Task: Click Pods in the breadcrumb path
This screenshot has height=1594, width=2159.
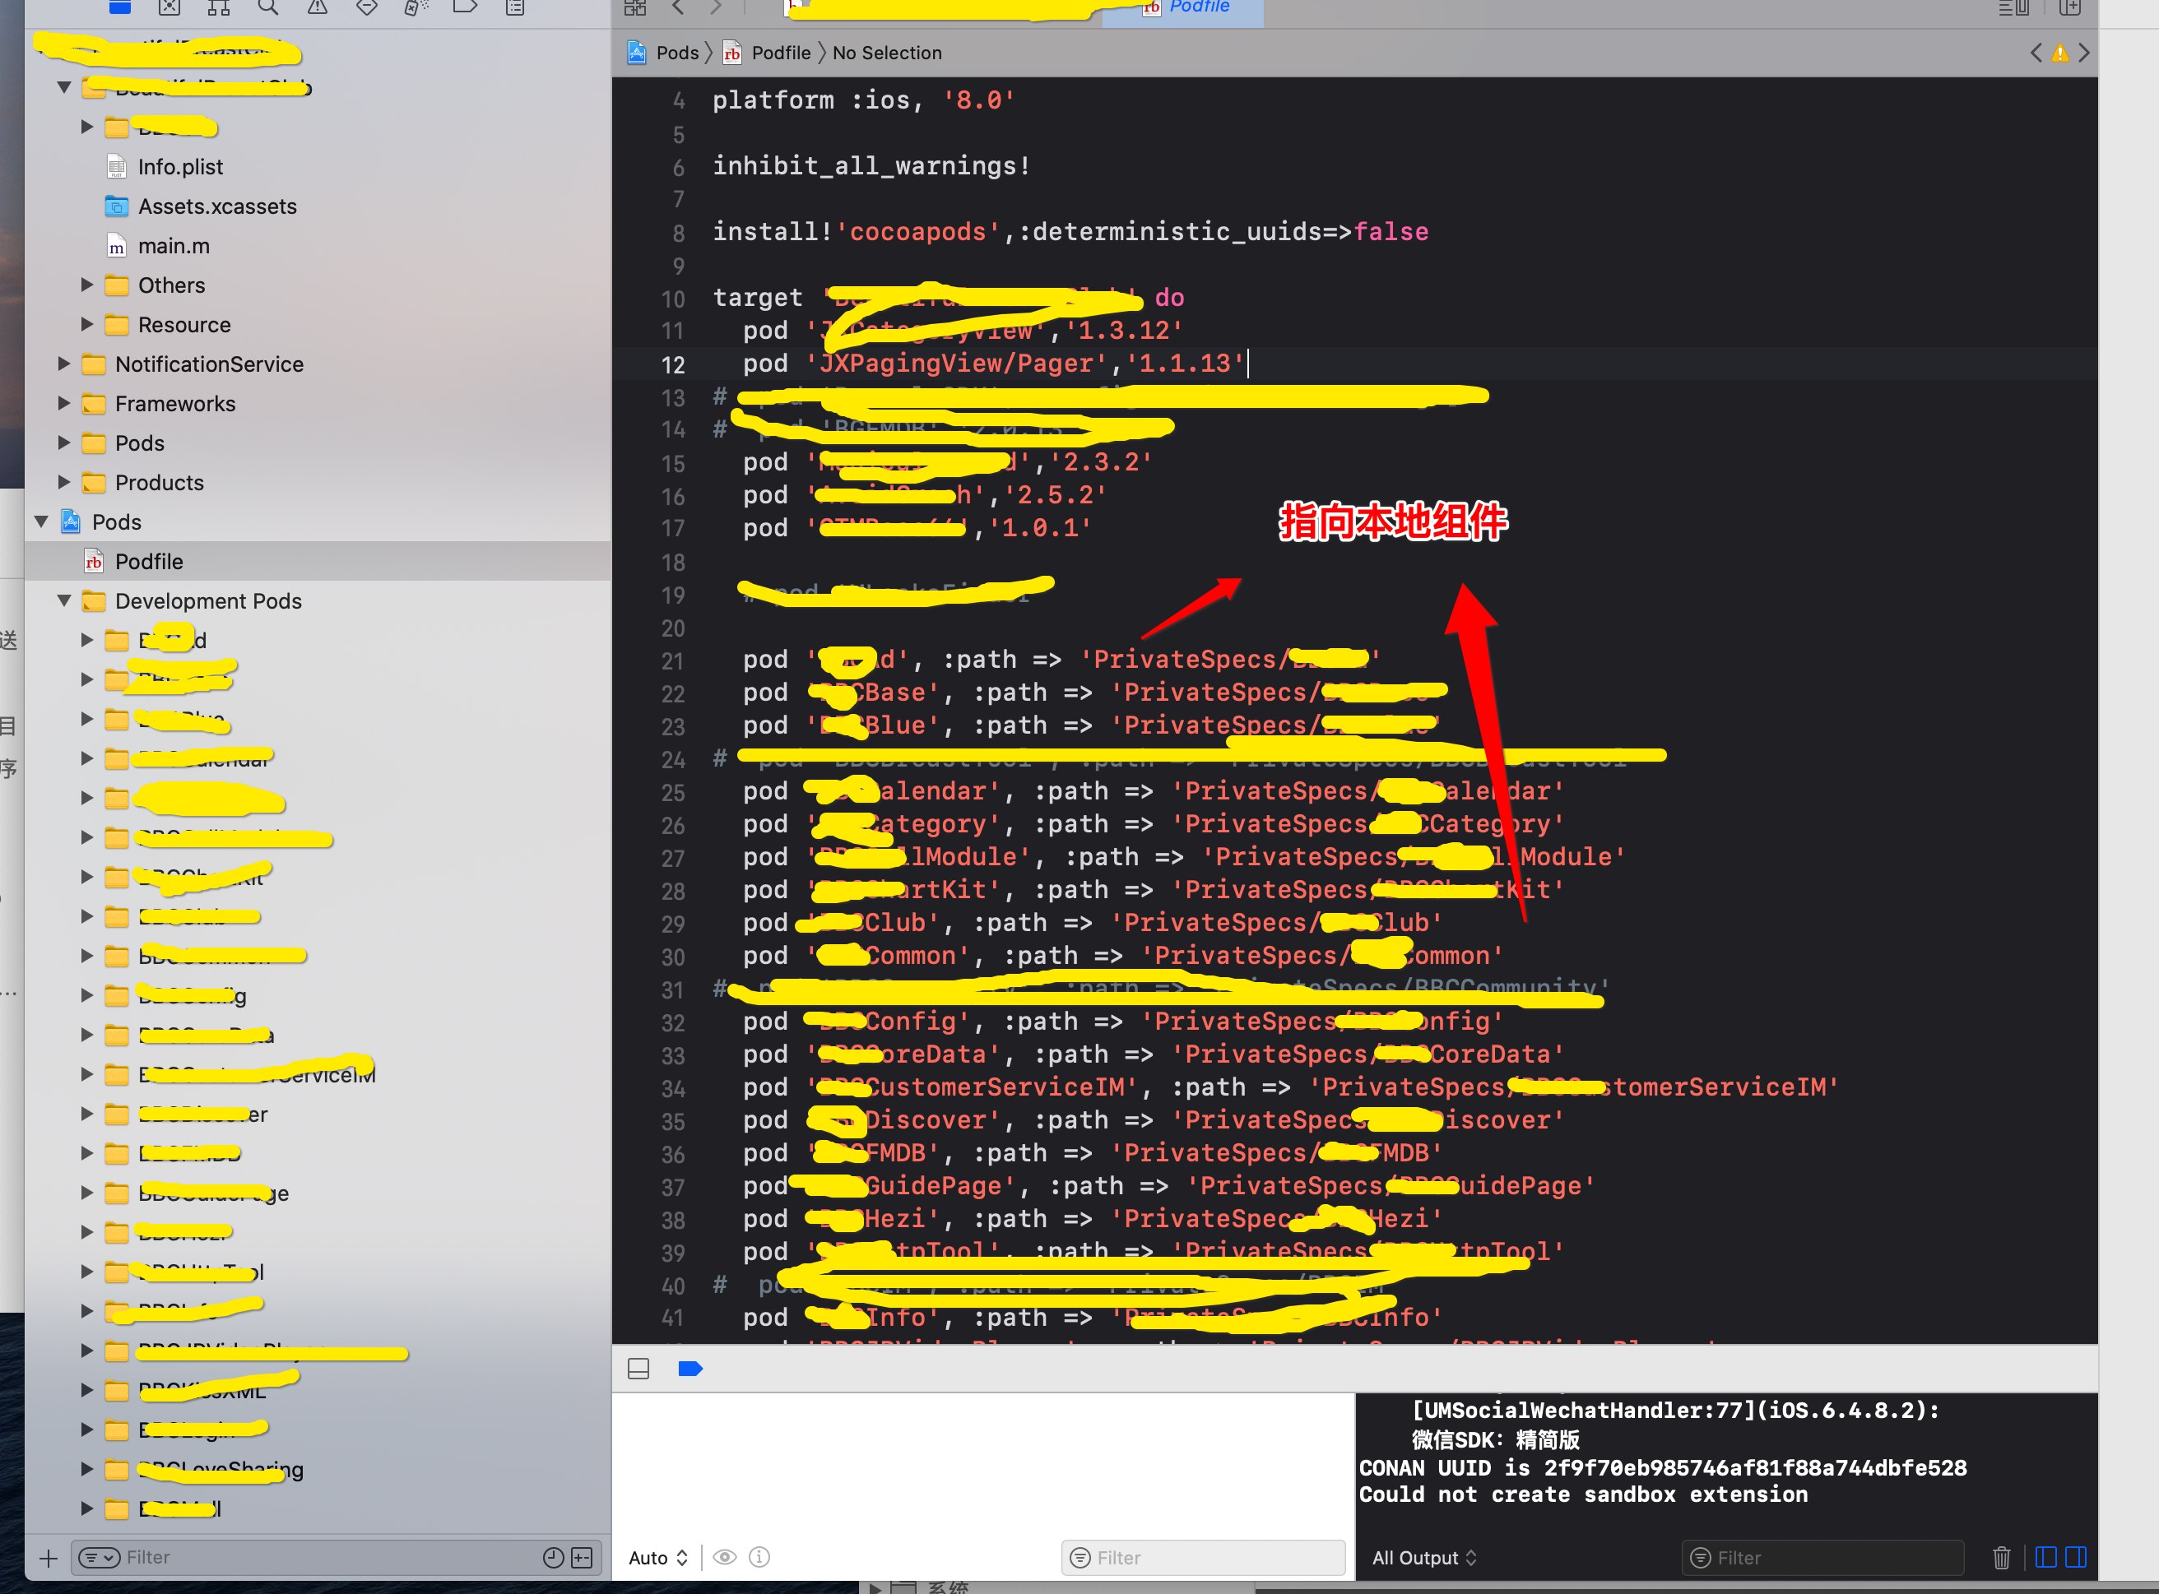Action: click(676, 53)
